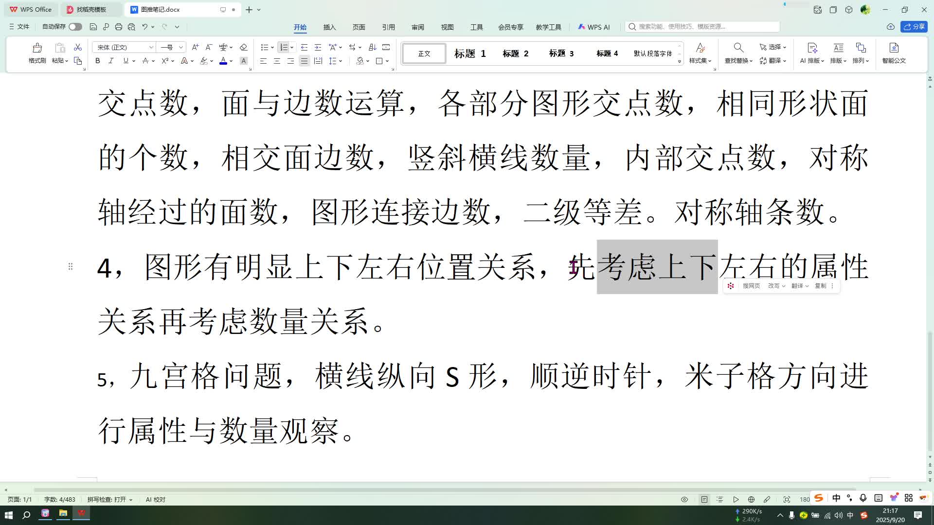Click the WPS AI button in the ribbon
Screen dimensions: 934x525
(594, 27)
